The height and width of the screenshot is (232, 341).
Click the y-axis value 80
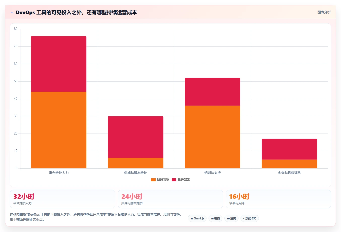point(16,29)
